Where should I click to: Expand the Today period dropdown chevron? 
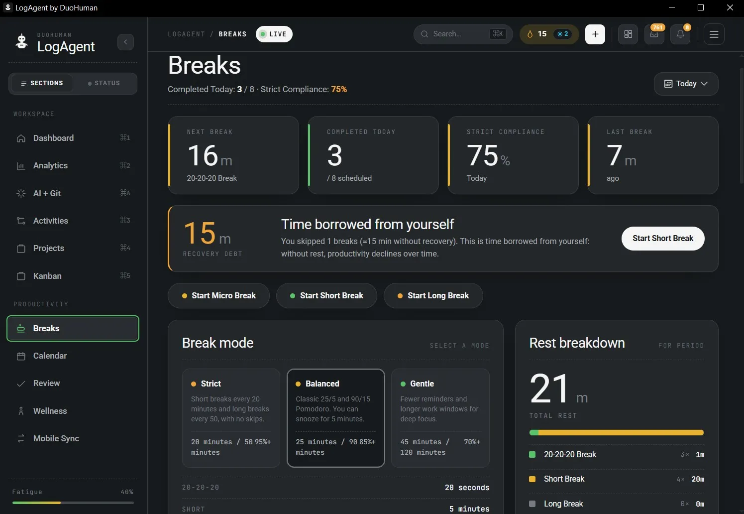pos(704,84)
